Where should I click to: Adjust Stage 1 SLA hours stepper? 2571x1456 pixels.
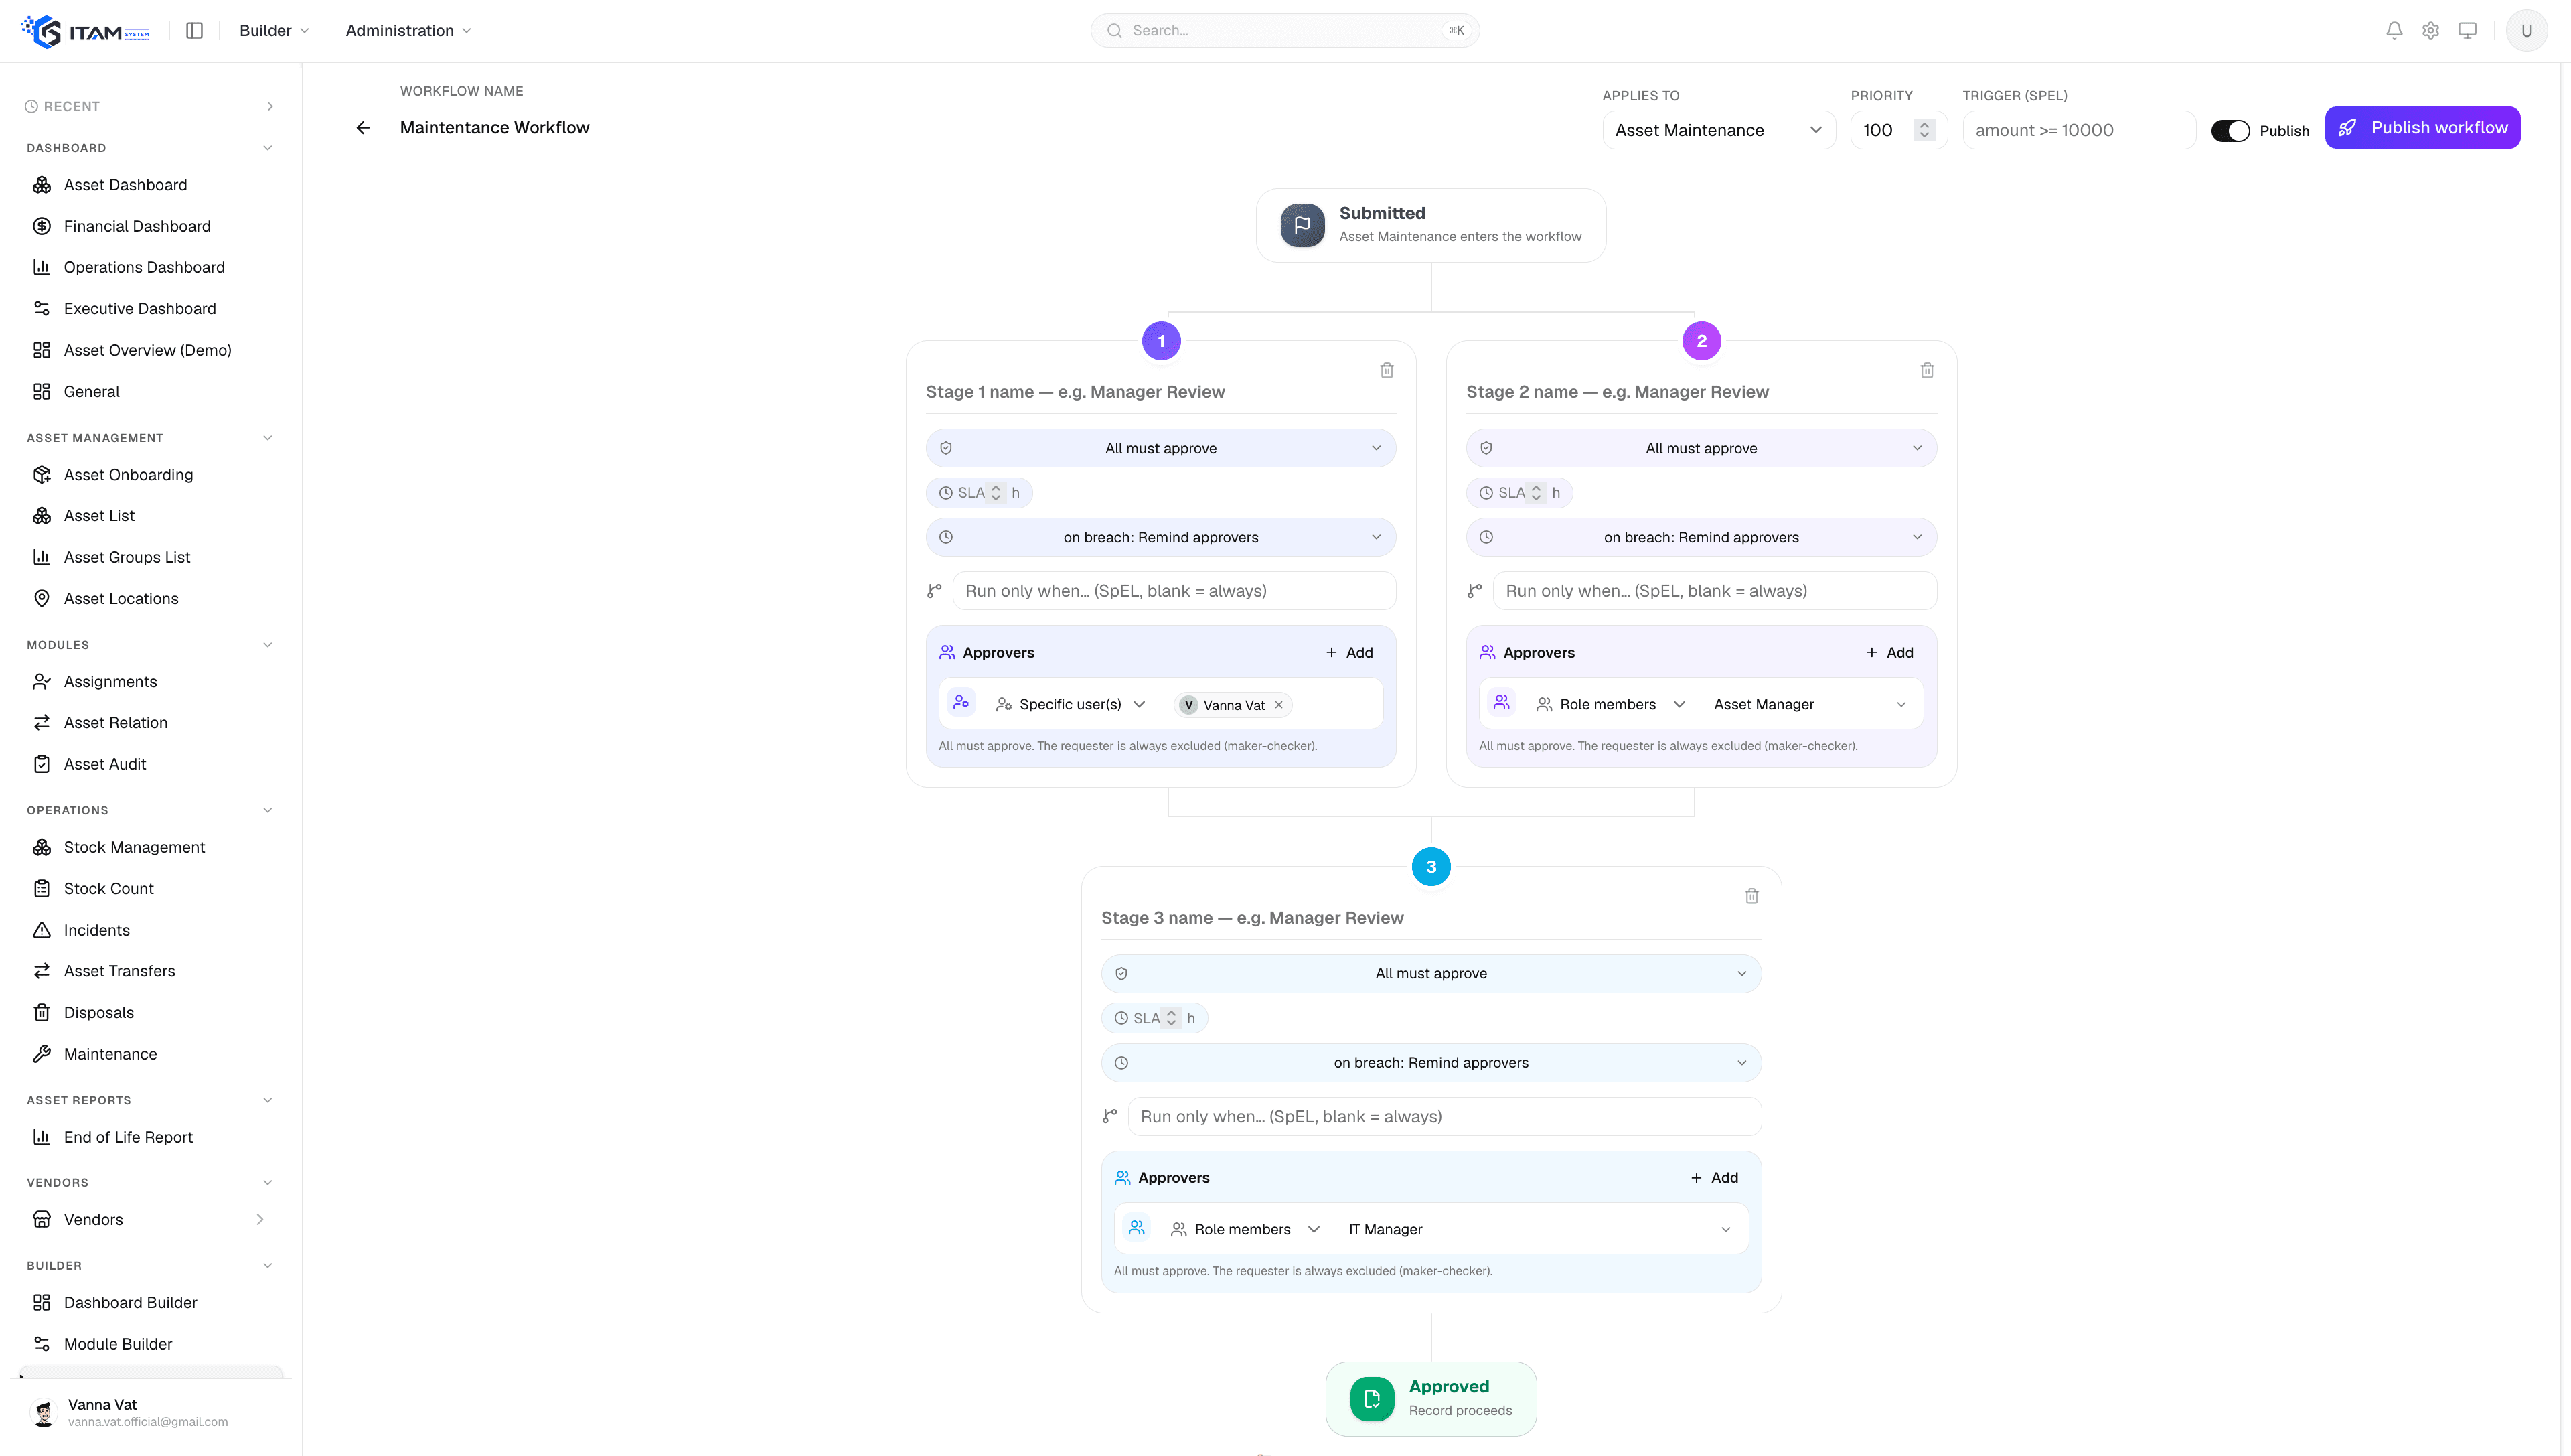[996, 493]
